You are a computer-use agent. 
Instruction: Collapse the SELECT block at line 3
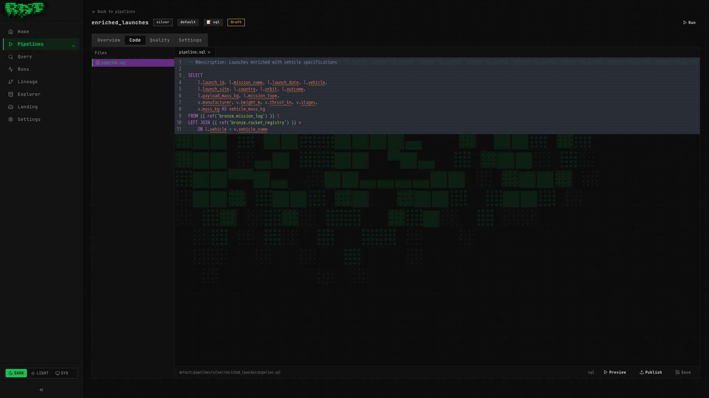point(184,77)
